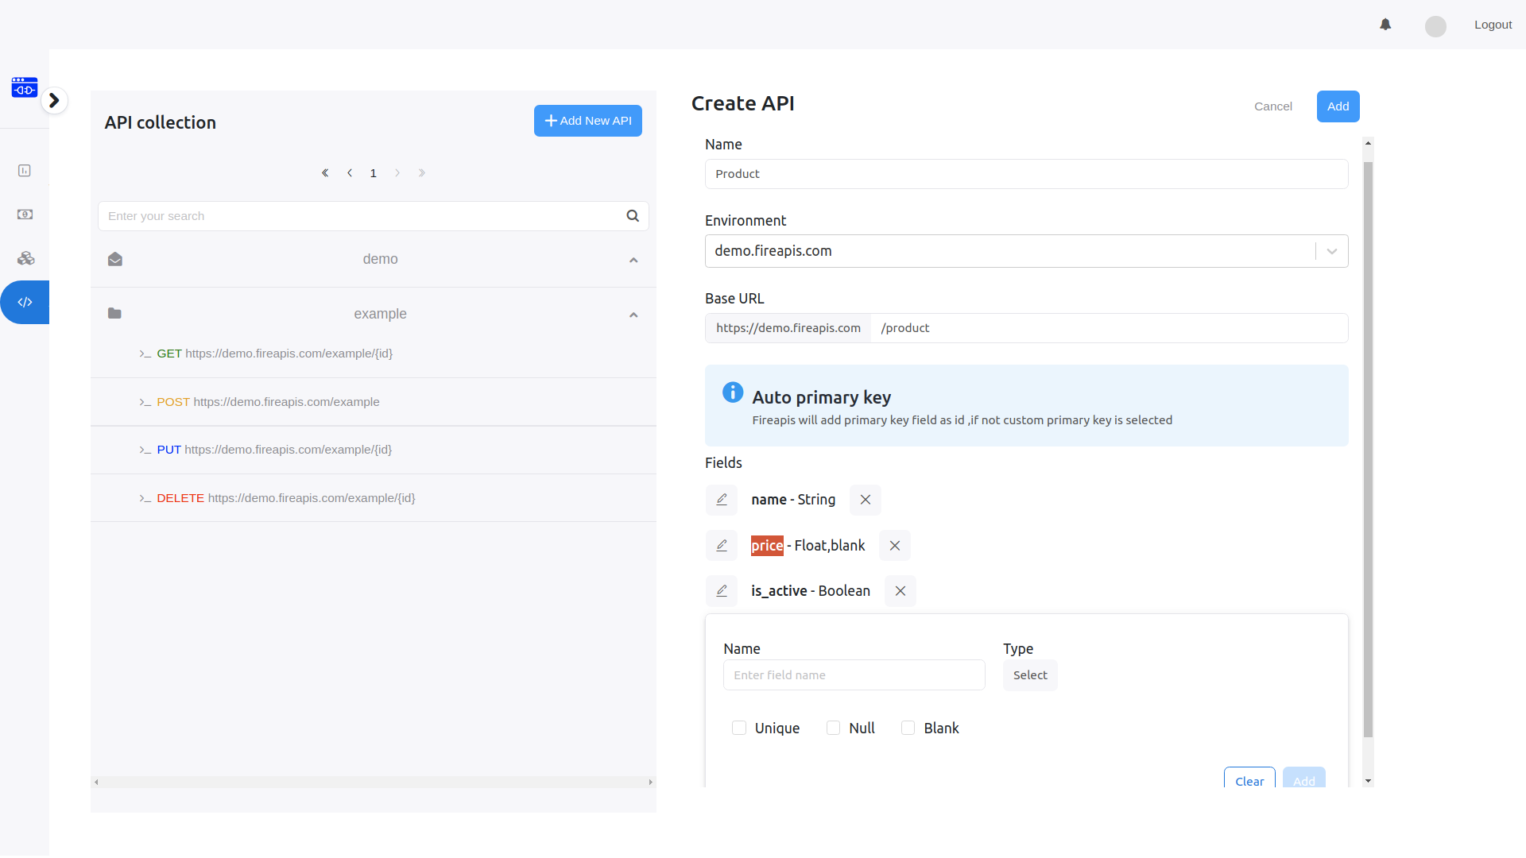
Task: Tick the Blank checkbox
Action: coord(908,728)
